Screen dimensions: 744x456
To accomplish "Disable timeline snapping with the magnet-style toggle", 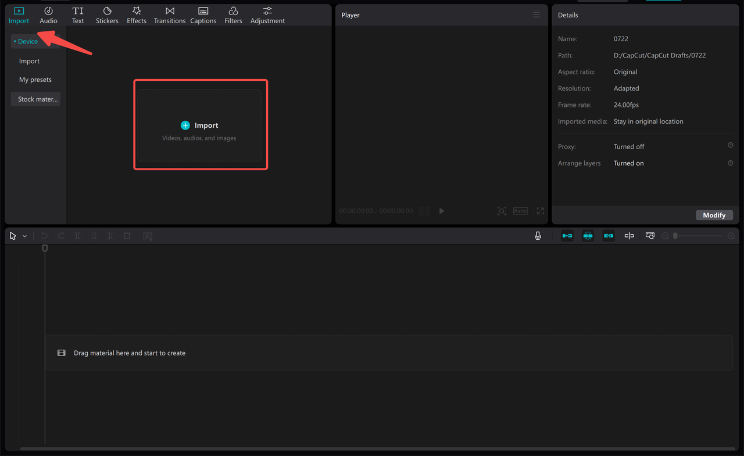I will point(588,236).
